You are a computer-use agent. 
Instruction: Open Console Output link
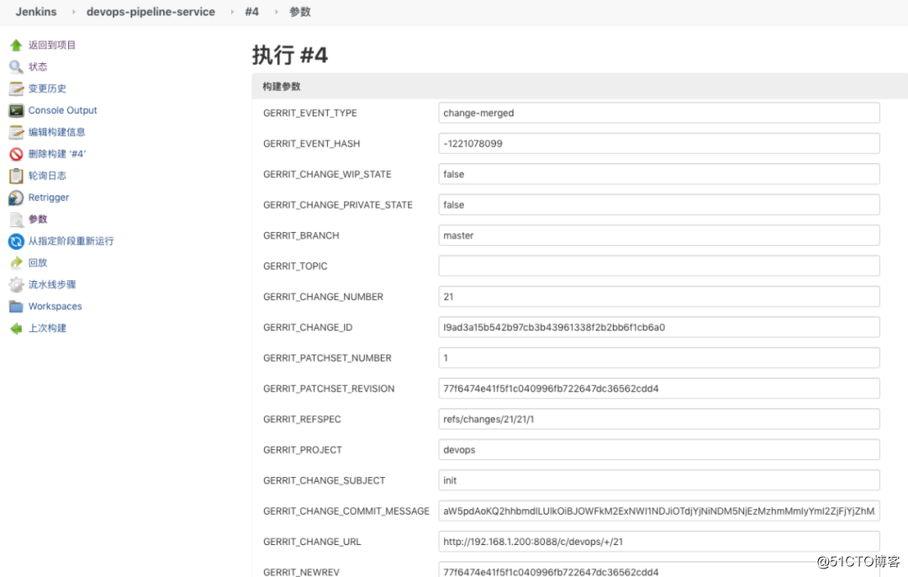pyautogui.click(x=62, y=110)
